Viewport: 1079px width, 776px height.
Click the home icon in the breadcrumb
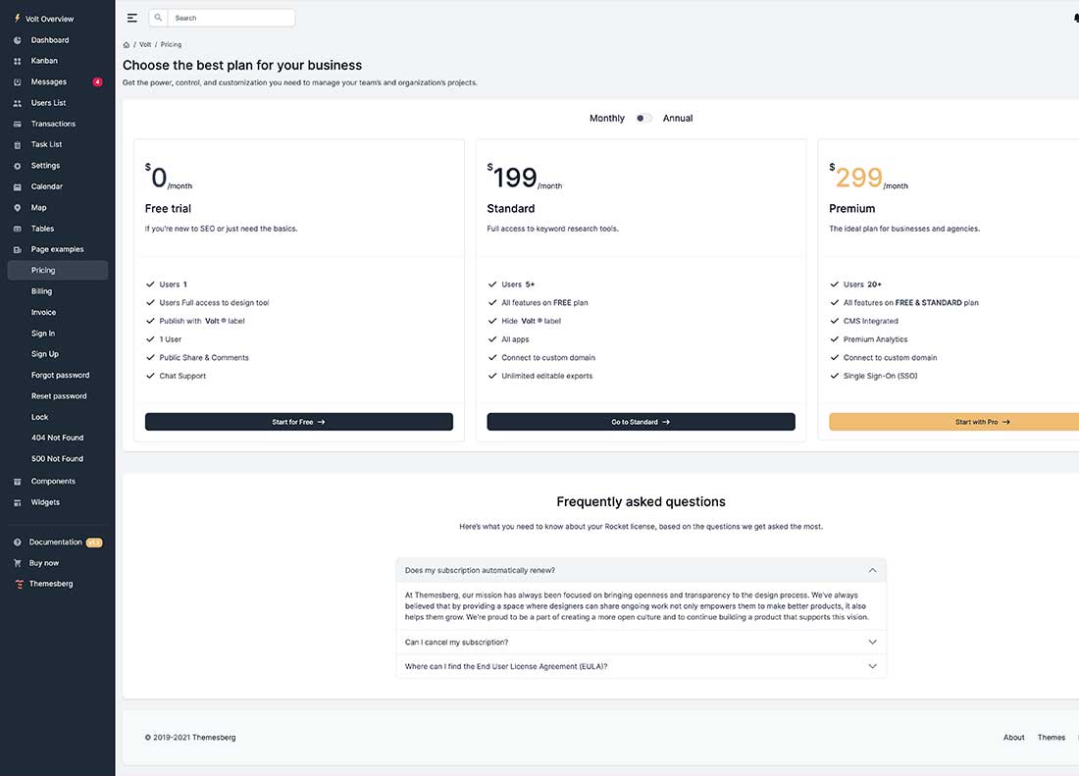click(x=125, y=44)
